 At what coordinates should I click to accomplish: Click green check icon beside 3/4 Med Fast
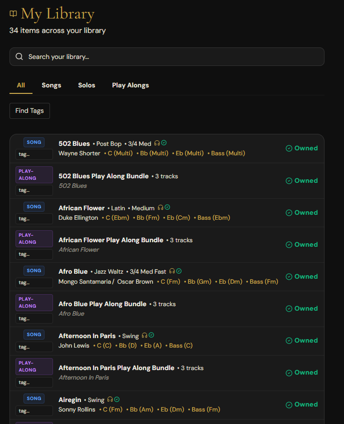(178, 271)
